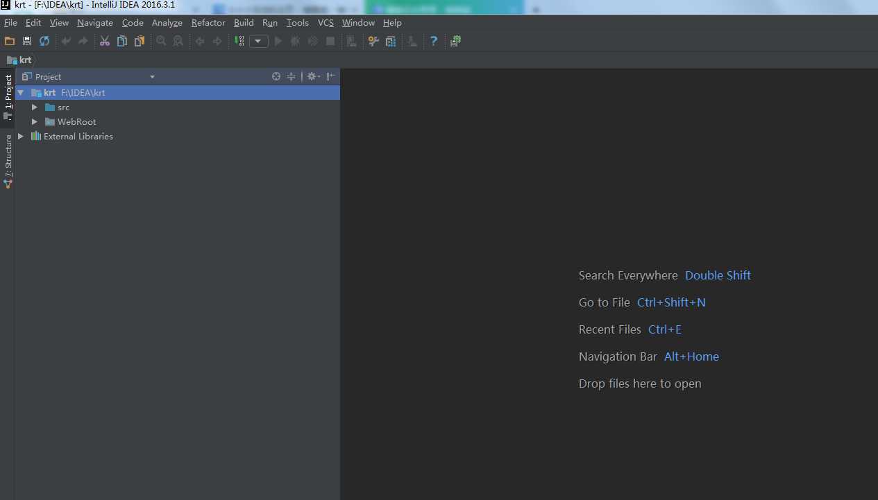Click the Collapse All icon in Project panel

tap(292, 76)
